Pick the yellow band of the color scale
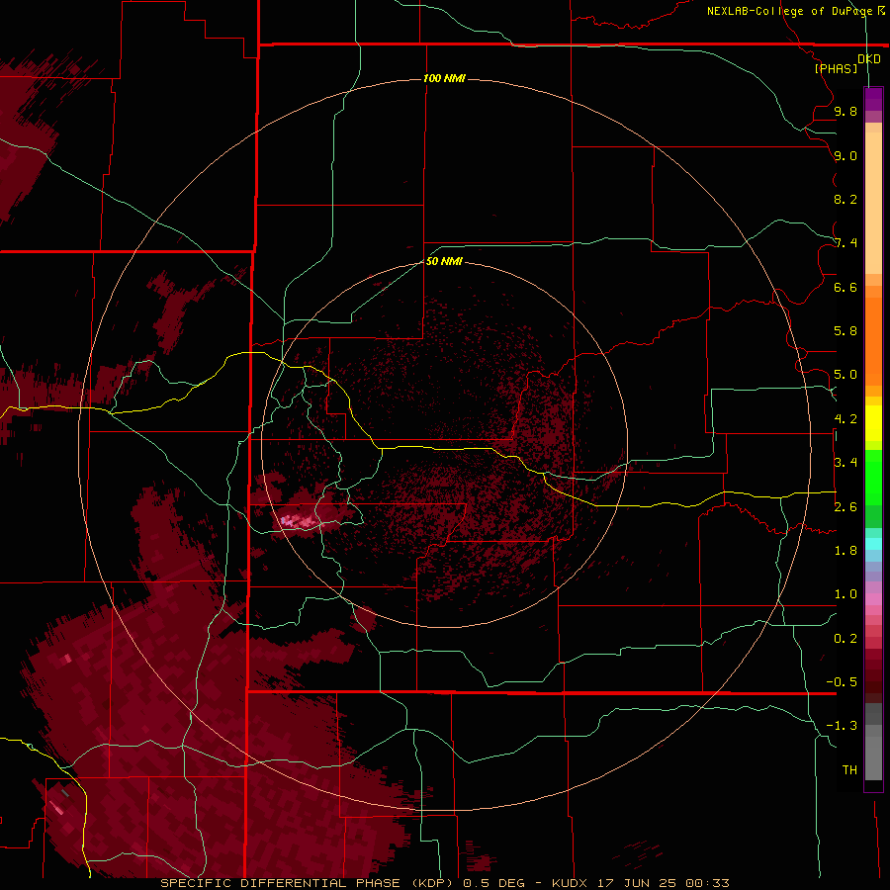The width and height of the screenshot is (890, 890). 873,423
